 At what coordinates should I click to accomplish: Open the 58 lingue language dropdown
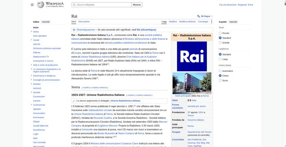(205, 16)
